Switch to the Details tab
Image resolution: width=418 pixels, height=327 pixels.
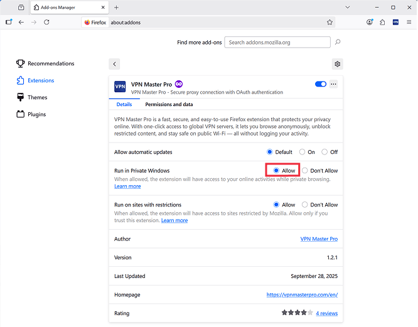click(124, 104)
